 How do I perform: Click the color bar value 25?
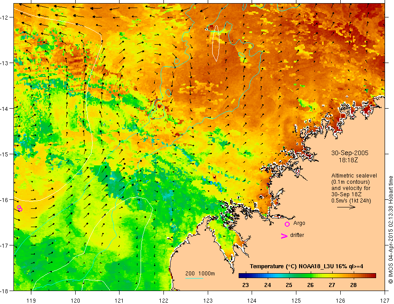pyautogui.click(x=289, y=285)
